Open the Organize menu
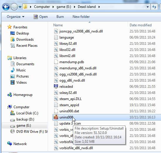The width and height of the screenshot is (161, 153). (x=16, y=17)
